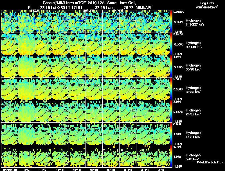Pick the 5-13 keV Hydrogen color bar
Image resolution: width=225 pixels, height=171 pixels.
tap(171, 156)
